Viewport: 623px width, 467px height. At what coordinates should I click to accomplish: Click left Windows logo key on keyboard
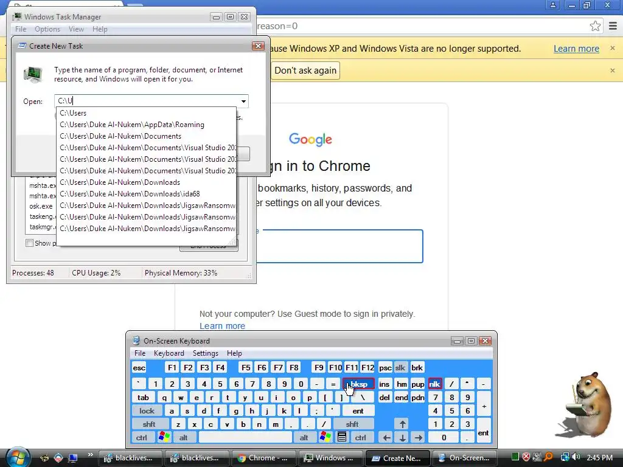pyautogui.click(x=164, y=437)
